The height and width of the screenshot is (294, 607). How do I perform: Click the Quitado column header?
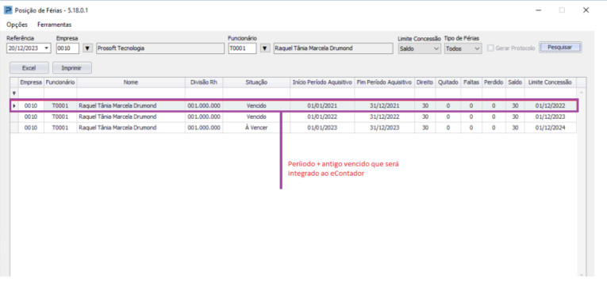tap(448, 82)
